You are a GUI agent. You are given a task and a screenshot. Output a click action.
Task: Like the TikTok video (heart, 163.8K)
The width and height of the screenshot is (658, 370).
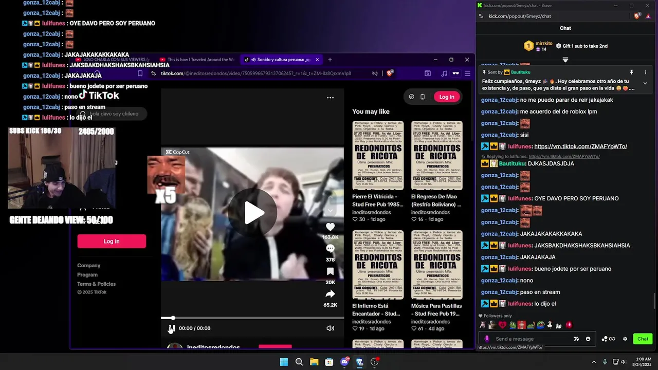coord(330,227)
